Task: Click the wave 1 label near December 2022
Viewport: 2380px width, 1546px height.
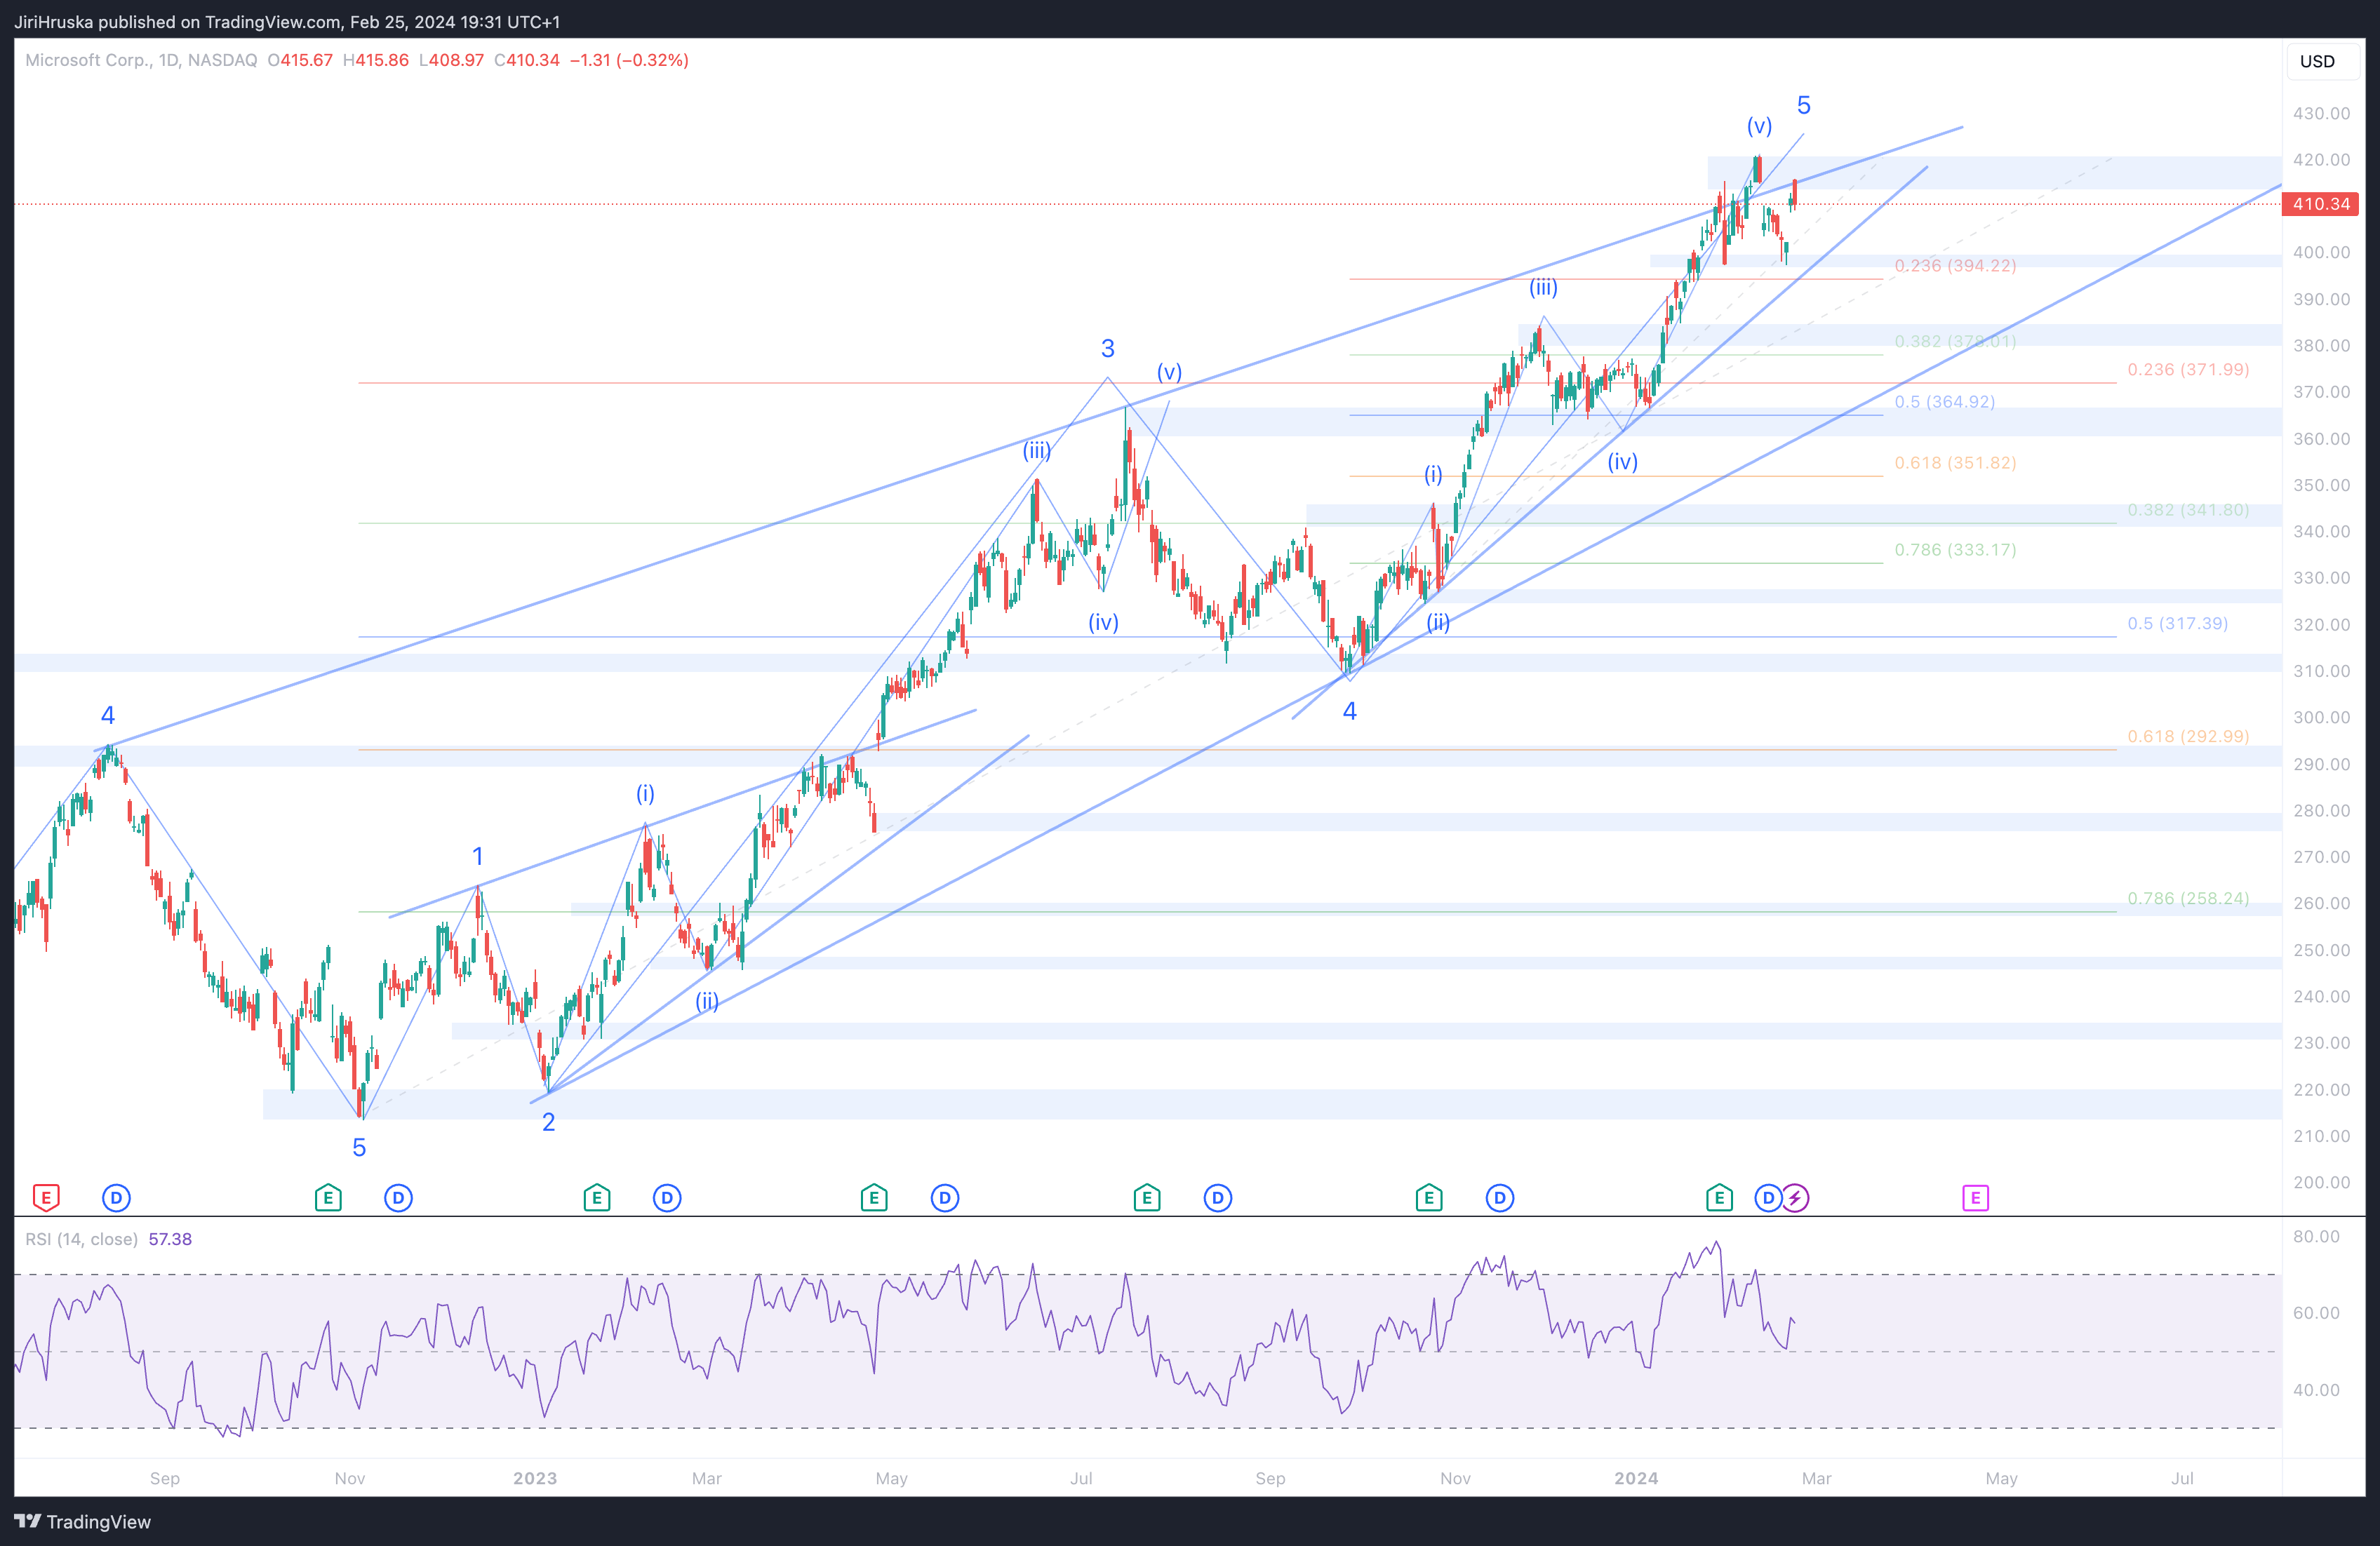Action: 478,856
